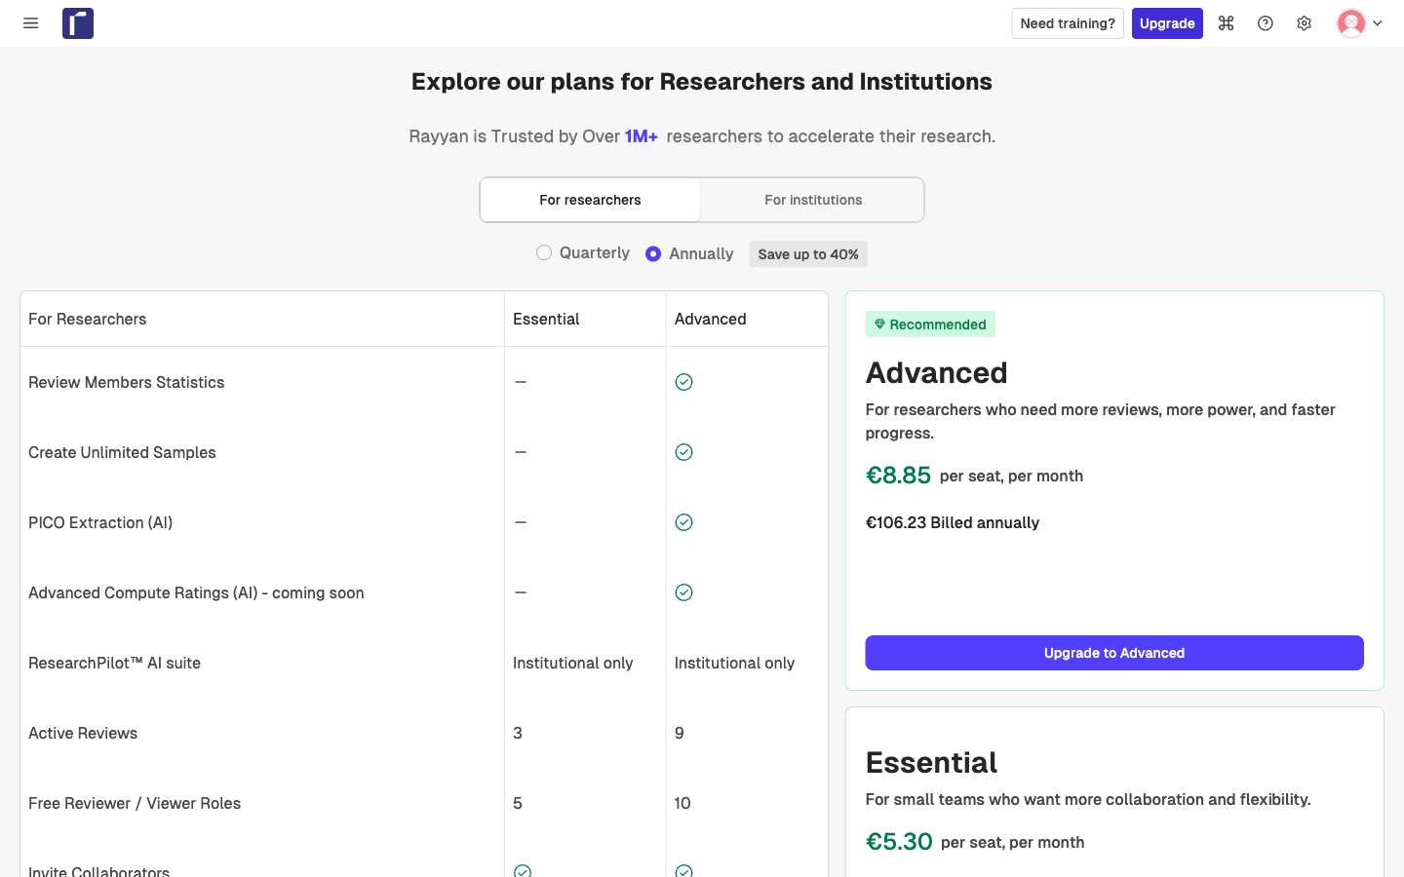Click the For Researchers table header
Screen dimensions: 1404x877
[88, 319]
